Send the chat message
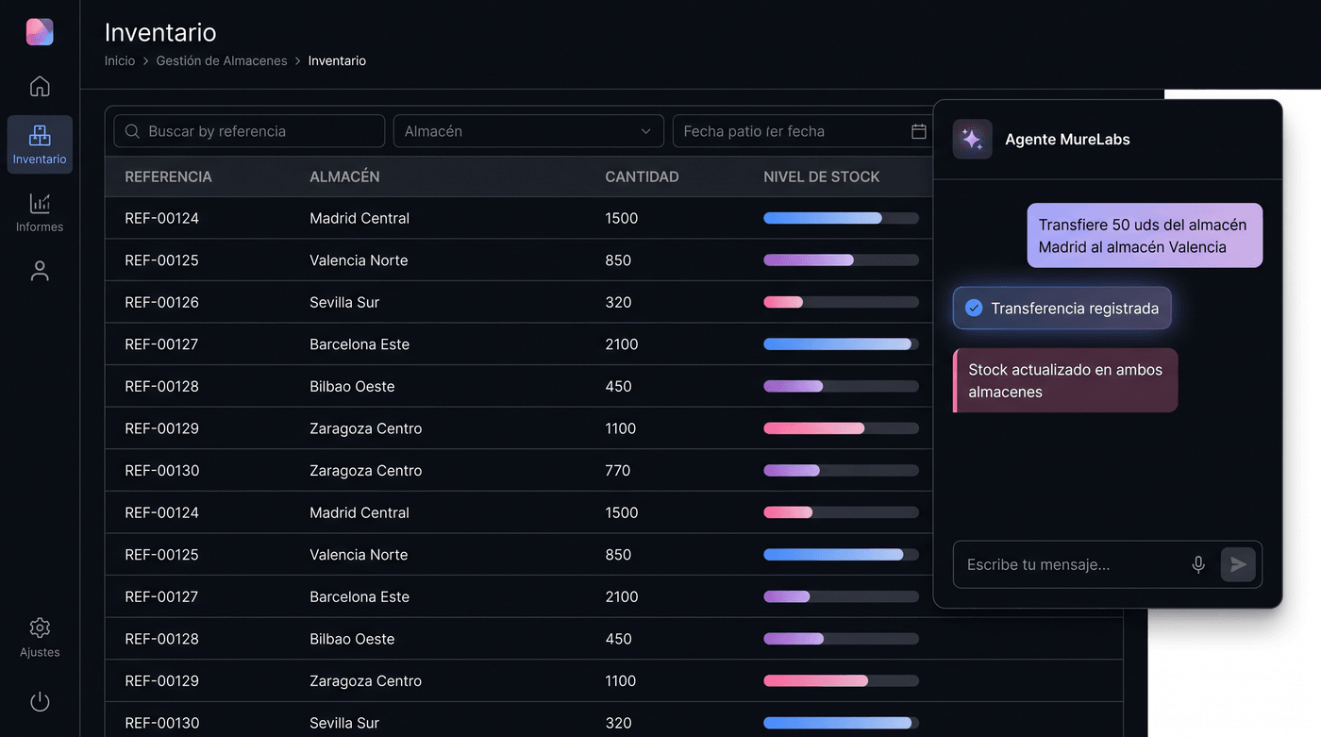The width and height of the screenshot is (1321, 737). point(1238,564)
